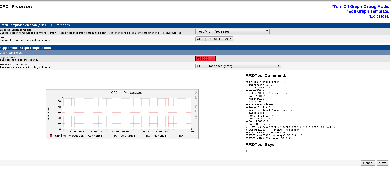Screen dimensions: 391x169
Task: Click the graph title inside the chart image
Action: 126,93
